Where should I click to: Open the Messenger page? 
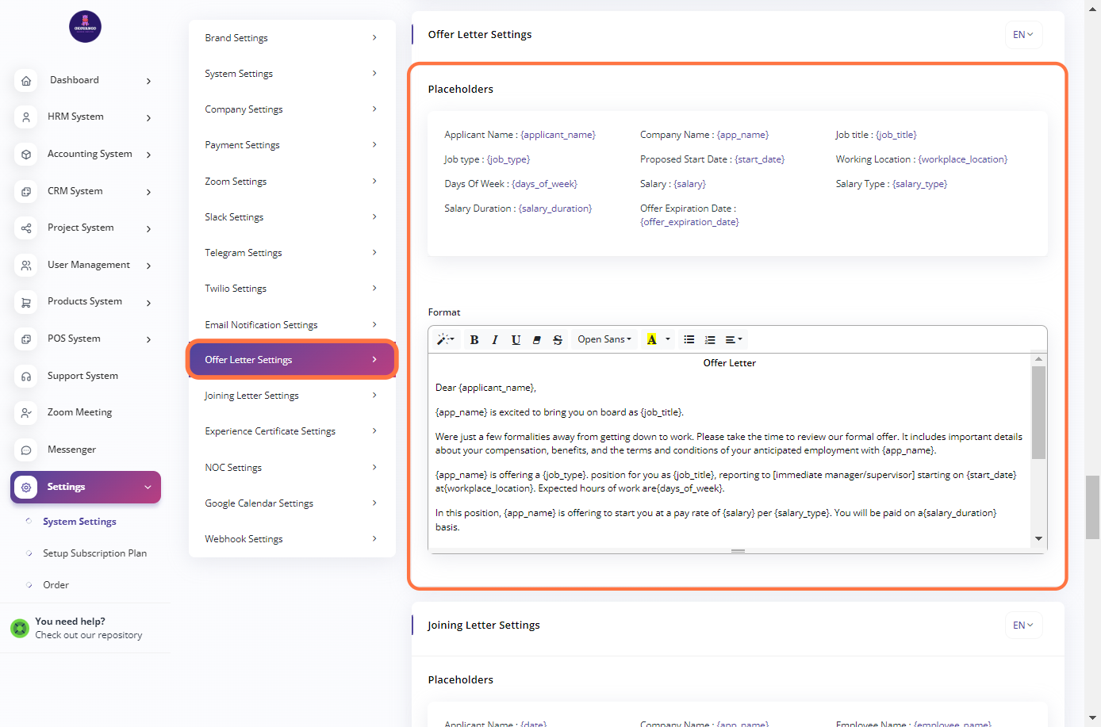tap(71, 450)
